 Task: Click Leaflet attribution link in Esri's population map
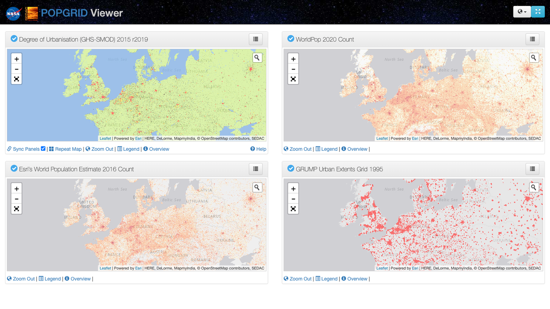(105, 268)
